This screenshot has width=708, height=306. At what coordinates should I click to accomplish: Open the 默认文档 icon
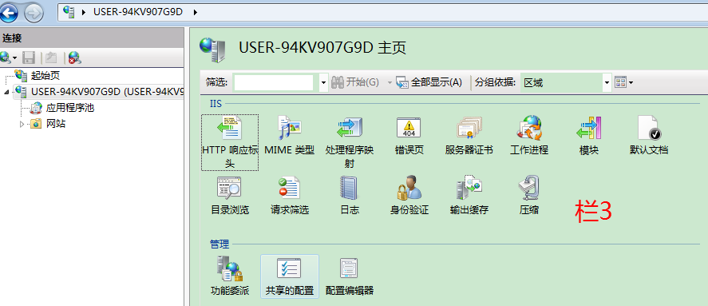pos(649,128)
